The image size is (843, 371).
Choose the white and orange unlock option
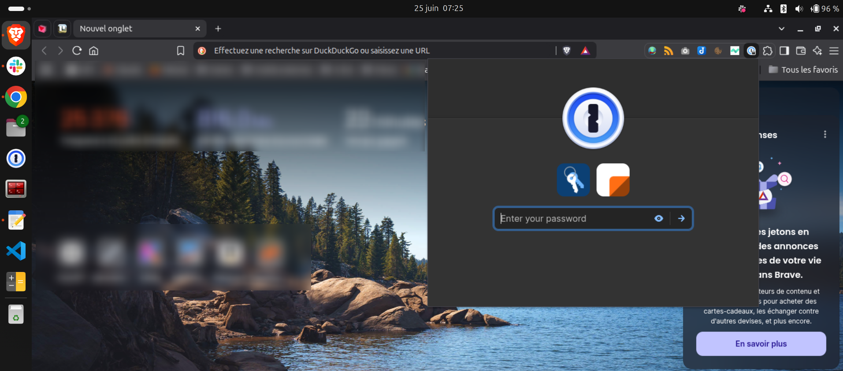pyautogui.click(x=613, y=180)
